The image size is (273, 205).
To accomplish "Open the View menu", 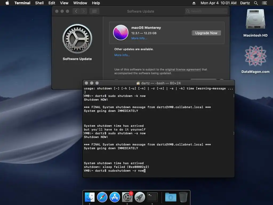I will [64, 3].
